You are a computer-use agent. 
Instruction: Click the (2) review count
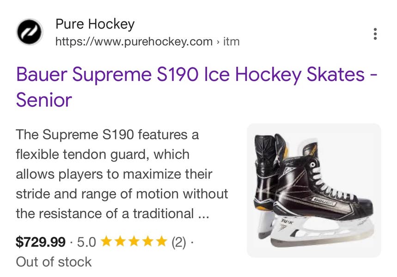tap(178, 241)
